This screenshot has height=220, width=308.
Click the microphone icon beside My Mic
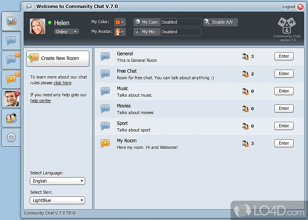[138, 32]
